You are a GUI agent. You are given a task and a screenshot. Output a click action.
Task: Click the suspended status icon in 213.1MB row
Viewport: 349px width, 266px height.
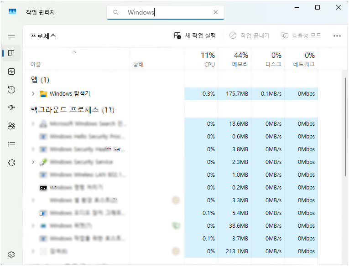click(x=176, y=251)
